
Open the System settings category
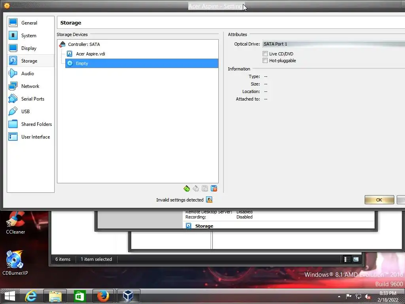point(30,35)
